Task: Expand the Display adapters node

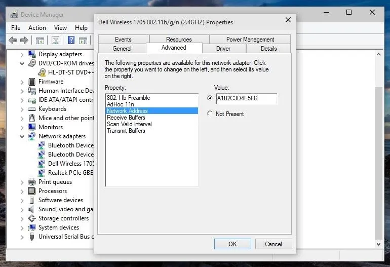Action: [22, 55]
